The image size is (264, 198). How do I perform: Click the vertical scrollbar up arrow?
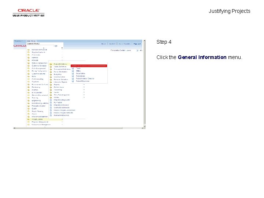tap(144, 41)
